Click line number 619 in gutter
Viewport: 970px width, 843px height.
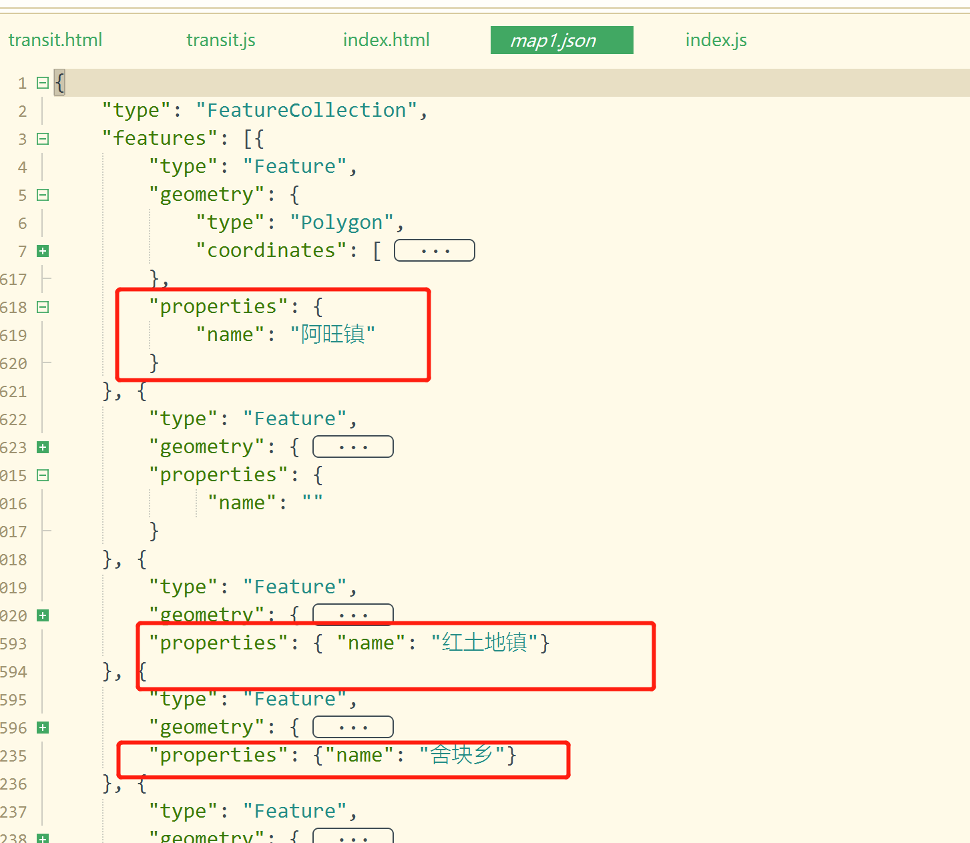point(13,335)
